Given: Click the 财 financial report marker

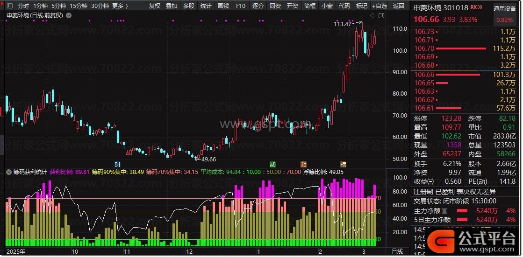Looking at the screenshot, I should coord(117,164).
